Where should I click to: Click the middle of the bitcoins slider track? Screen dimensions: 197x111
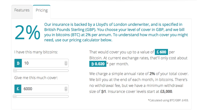[x=41, y=71]
